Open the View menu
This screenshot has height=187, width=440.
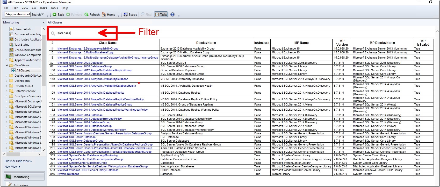(25, 8)
